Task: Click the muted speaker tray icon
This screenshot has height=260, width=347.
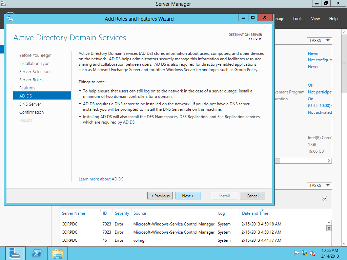Action: (313, 253)
